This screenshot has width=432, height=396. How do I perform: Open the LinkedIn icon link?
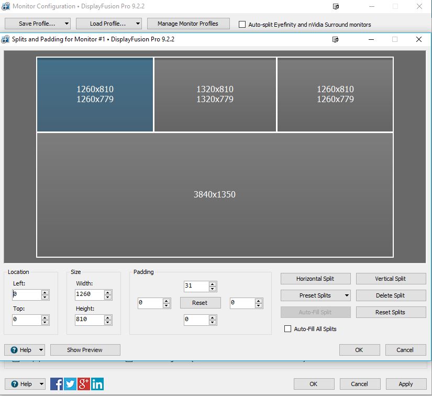coord(97,384)
